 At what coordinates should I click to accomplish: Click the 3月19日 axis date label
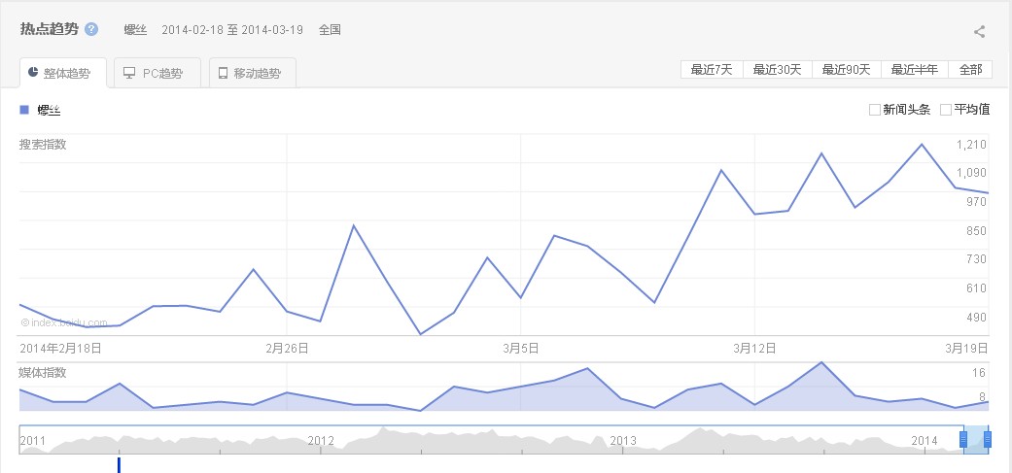[x=967, y=349]
